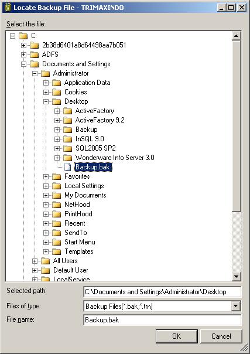The height and width of the screenshot is (354, 250).
Task: Expand the ActiveFactory folder node
Action: click(57, 111)
